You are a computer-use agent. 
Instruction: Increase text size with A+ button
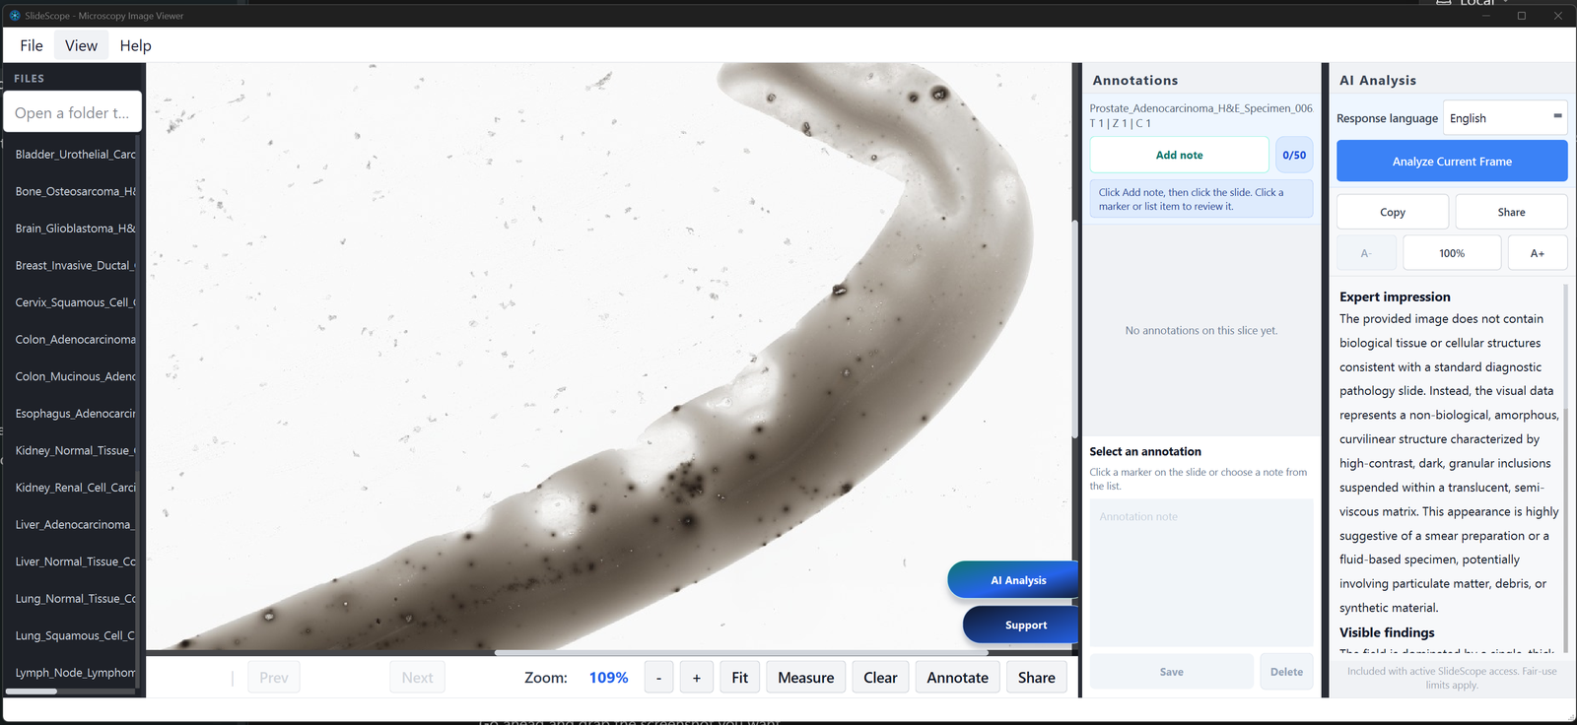click(x=1538, y=253)
